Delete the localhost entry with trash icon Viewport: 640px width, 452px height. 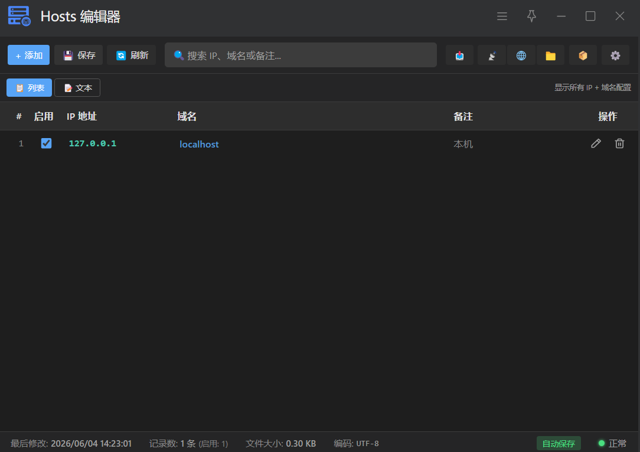point(619,143)
